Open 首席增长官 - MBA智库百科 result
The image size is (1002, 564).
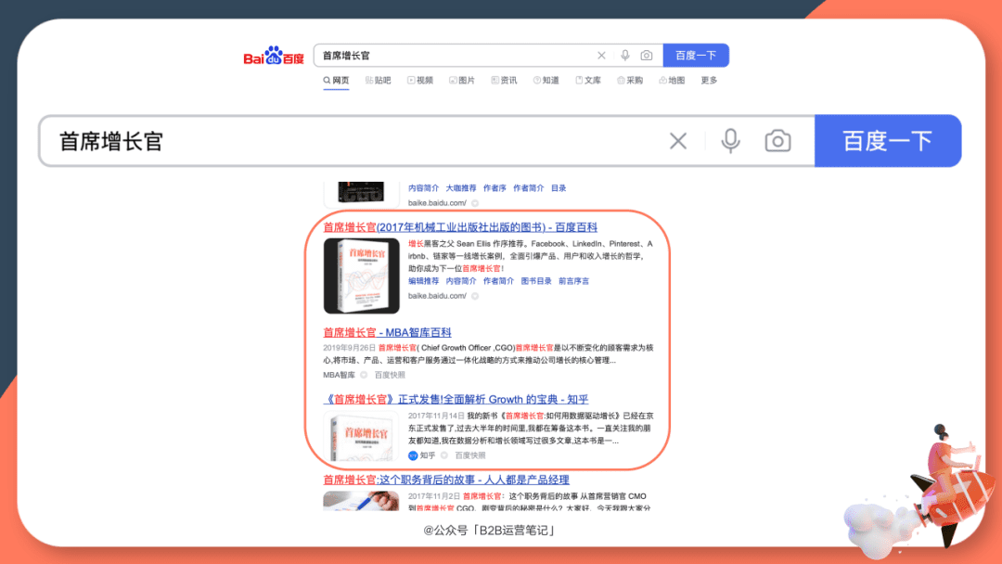pos(387,333)
